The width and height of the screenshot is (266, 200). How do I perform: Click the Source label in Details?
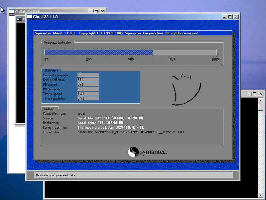48,118
